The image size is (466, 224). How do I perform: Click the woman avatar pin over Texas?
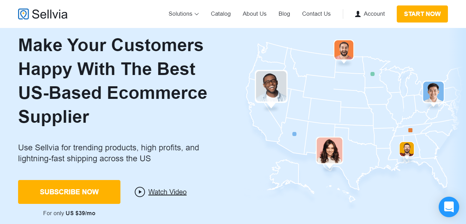[x=329, y=150]
